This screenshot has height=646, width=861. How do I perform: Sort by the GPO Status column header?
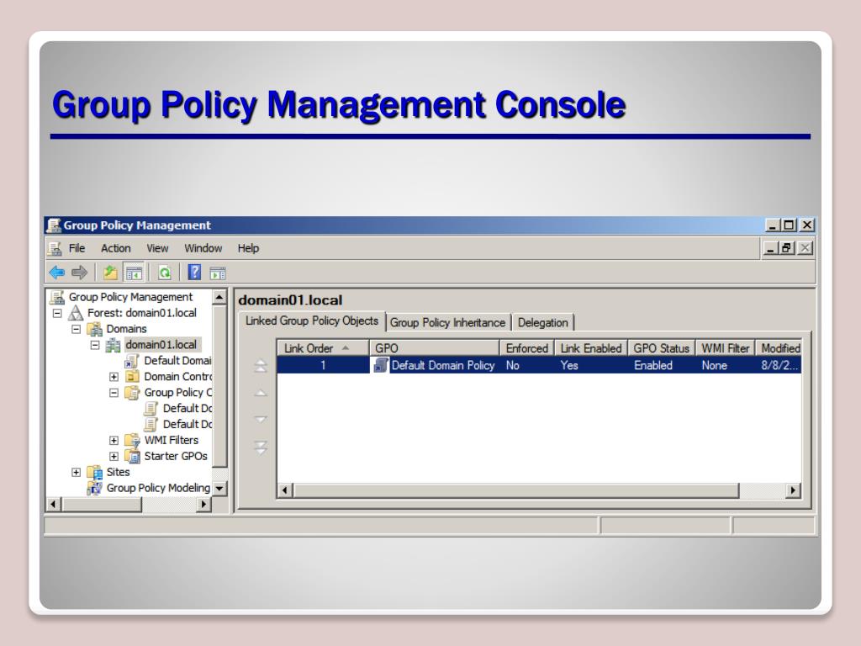[x=661, y=348]
